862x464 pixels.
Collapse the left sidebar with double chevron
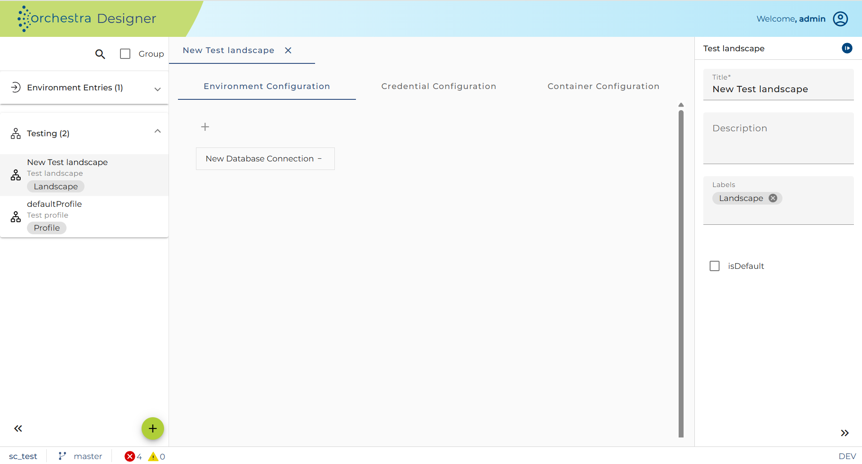[18, 428]
